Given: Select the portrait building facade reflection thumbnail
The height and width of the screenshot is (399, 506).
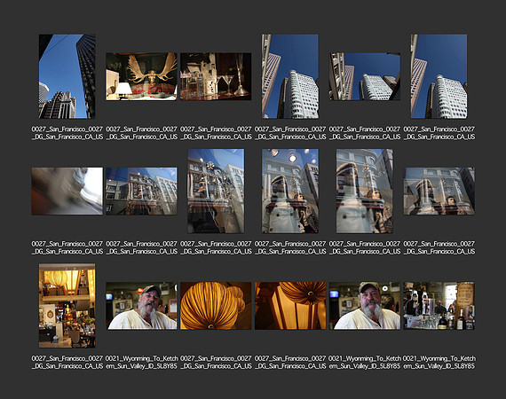Looking at the screenshot, I should 216,191.
